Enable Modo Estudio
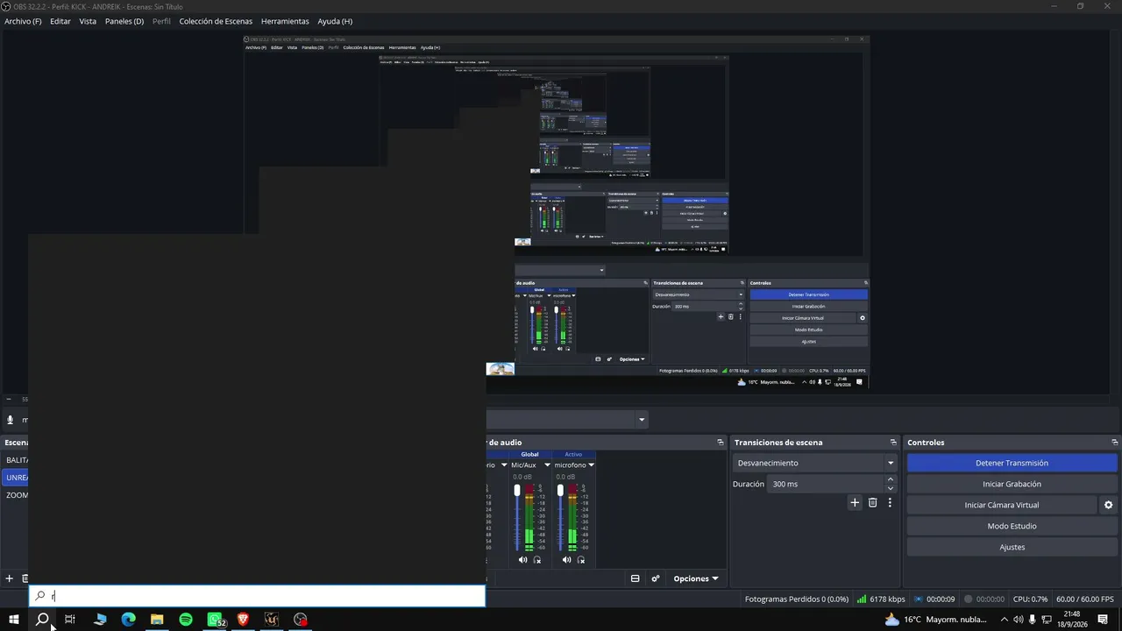The image size is (1122, 631). (x=1012, y=526)
